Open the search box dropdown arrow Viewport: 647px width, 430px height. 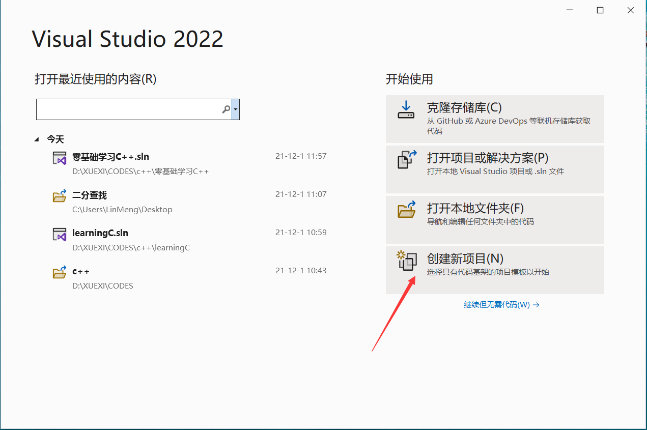236,109
